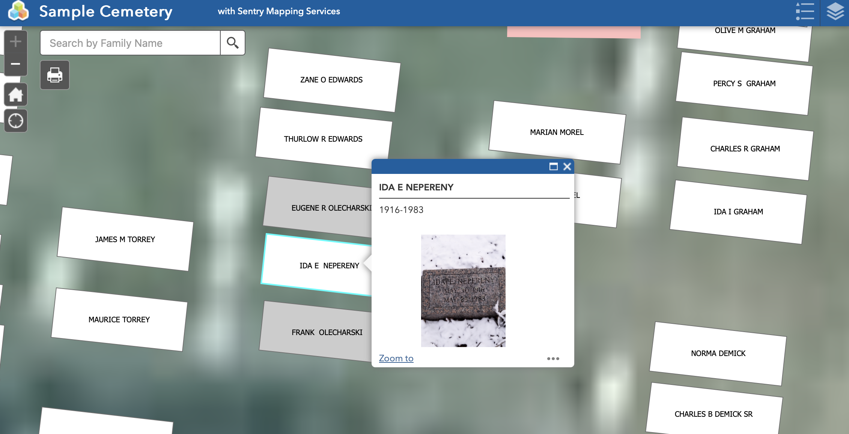849x434 pixels.
Task: Click the search magnifier button
Action: pos(233,43)
